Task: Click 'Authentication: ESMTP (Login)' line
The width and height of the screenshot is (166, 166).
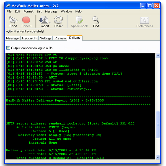Action: point(46,127)
